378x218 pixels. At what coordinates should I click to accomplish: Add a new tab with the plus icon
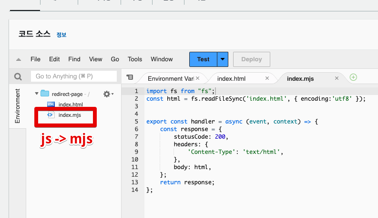(353, 77)
